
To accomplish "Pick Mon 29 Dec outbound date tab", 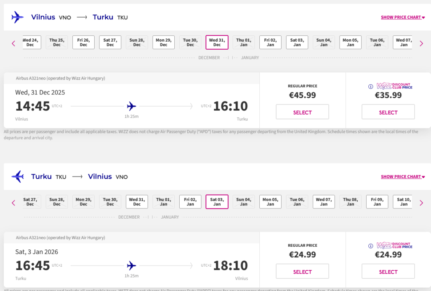I will [163, 43].
